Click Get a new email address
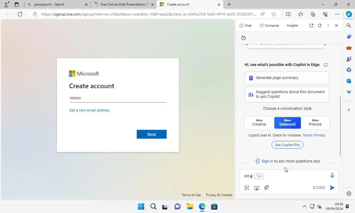Viewport: 355px width, 213px height. [89, 110]
